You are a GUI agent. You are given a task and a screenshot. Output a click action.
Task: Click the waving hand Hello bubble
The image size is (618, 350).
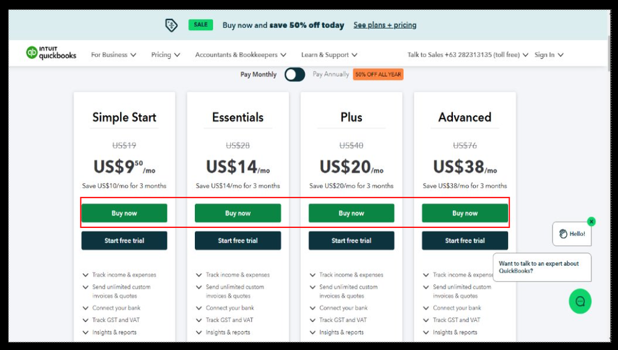572,234
